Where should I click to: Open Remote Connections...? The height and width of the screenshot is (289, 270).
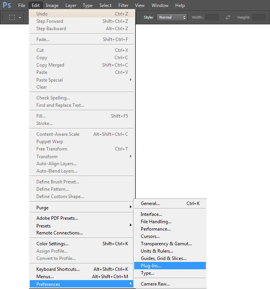point(82,233)
